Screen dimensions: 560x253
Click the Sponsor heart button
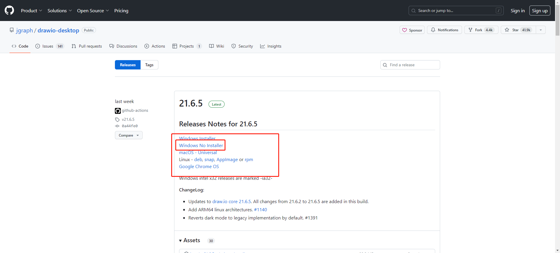pyautogui.click(x=412, y=30)
